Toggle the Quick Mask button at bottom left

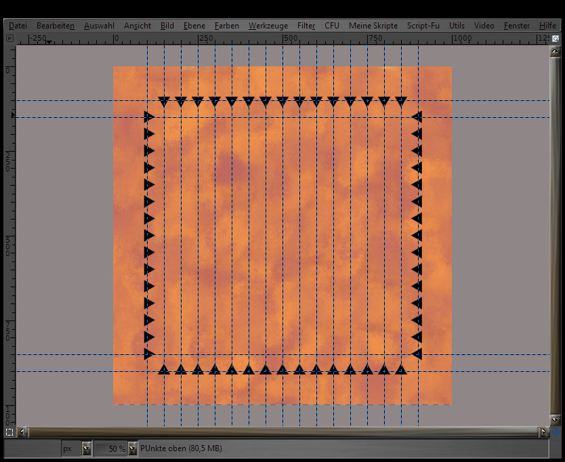click(9, 432)
